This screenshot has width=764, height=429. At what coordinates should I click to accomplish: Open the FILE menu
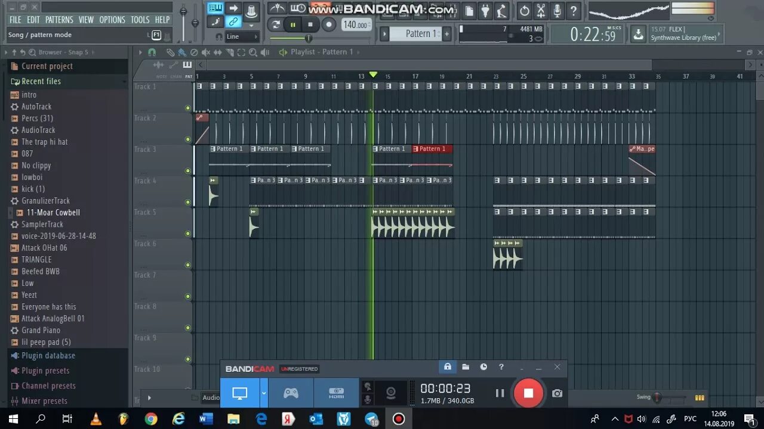tap(15, 20)
